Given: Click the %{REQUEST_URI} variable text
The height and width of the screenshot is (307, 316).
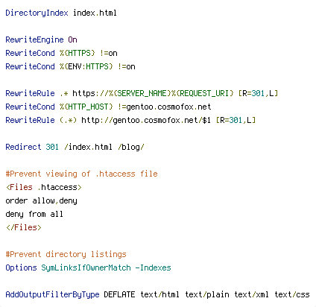Looking at the screenshot, I should pyautogui.click(x=203, y=93).
